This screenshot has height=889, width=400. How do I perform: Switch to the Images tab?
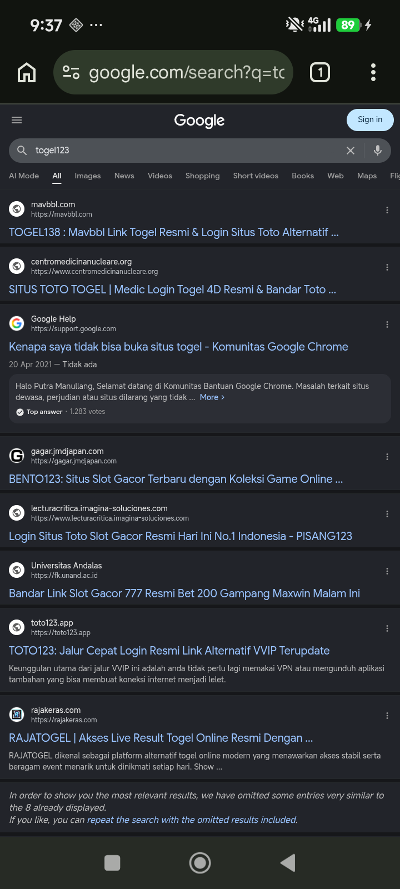coord(88,176)
